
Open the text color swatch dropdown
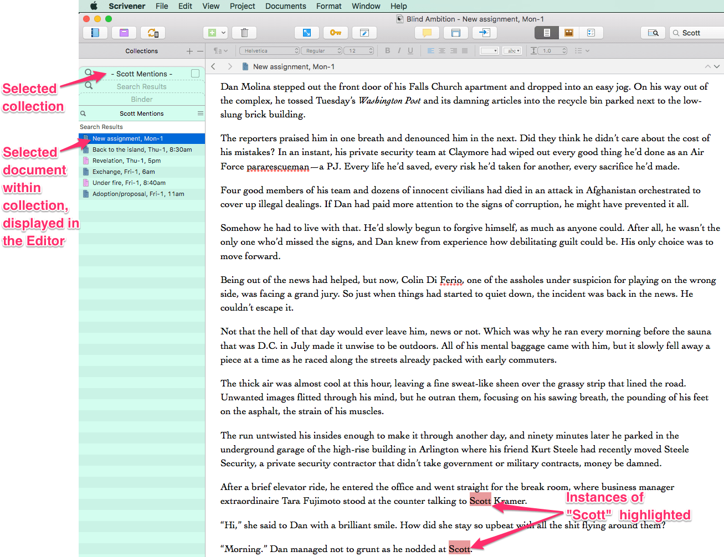(x=489, y=51)
